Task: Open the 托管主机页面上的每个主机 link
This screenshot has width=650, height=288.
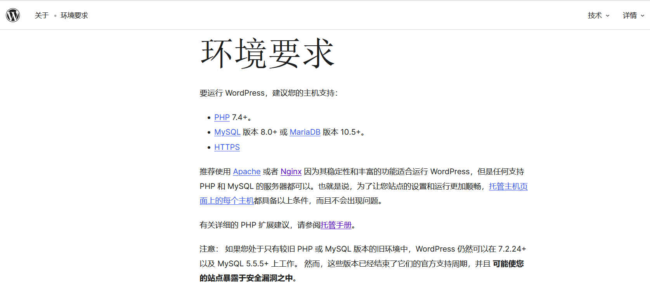Action: coord(508,186)
